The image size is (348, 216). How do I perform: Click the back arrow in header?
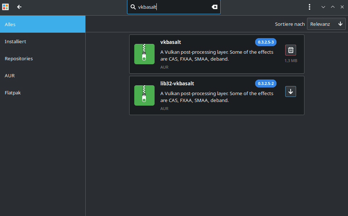click(19, 7)
